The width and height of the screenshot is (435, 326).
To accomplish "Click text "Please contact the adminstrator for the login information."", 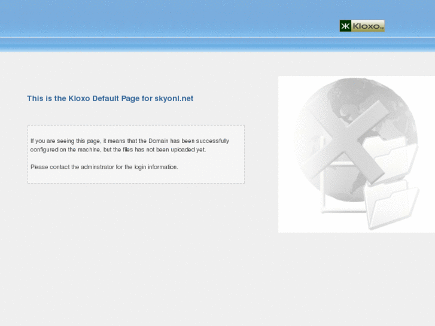I will tap(104, 167).
